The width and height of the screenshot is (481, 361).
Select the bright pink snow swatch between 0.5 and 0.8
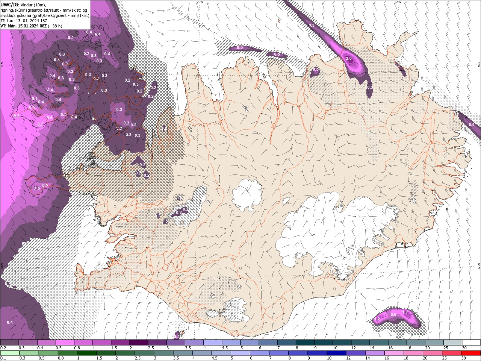[x=65, y=343]
